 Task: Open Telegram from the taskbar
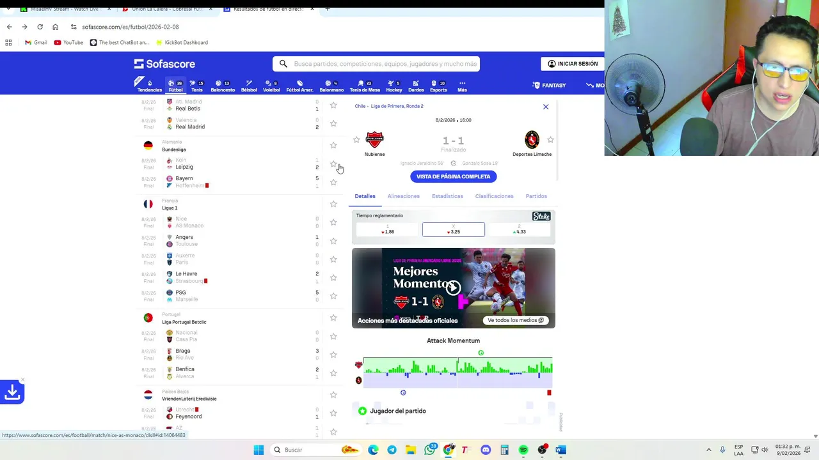click(392, 450)
